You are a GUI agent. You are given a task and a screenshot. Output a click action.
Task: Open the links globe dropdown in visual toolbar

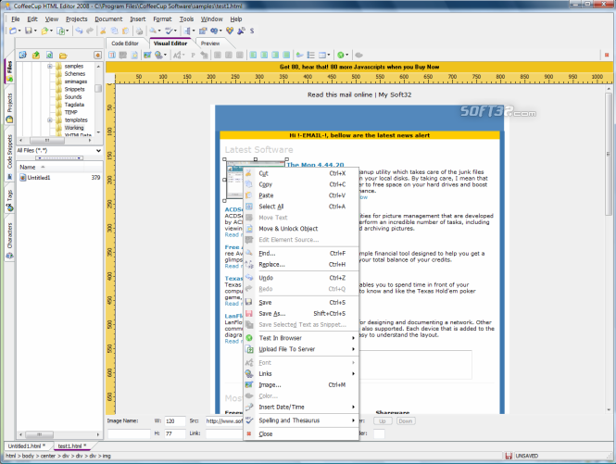pos(165,55)
